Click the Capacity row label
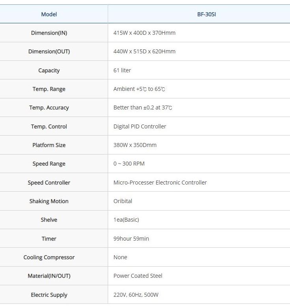Image resolution: width=290 pixels, height=307 pixels. coord(49,70)
